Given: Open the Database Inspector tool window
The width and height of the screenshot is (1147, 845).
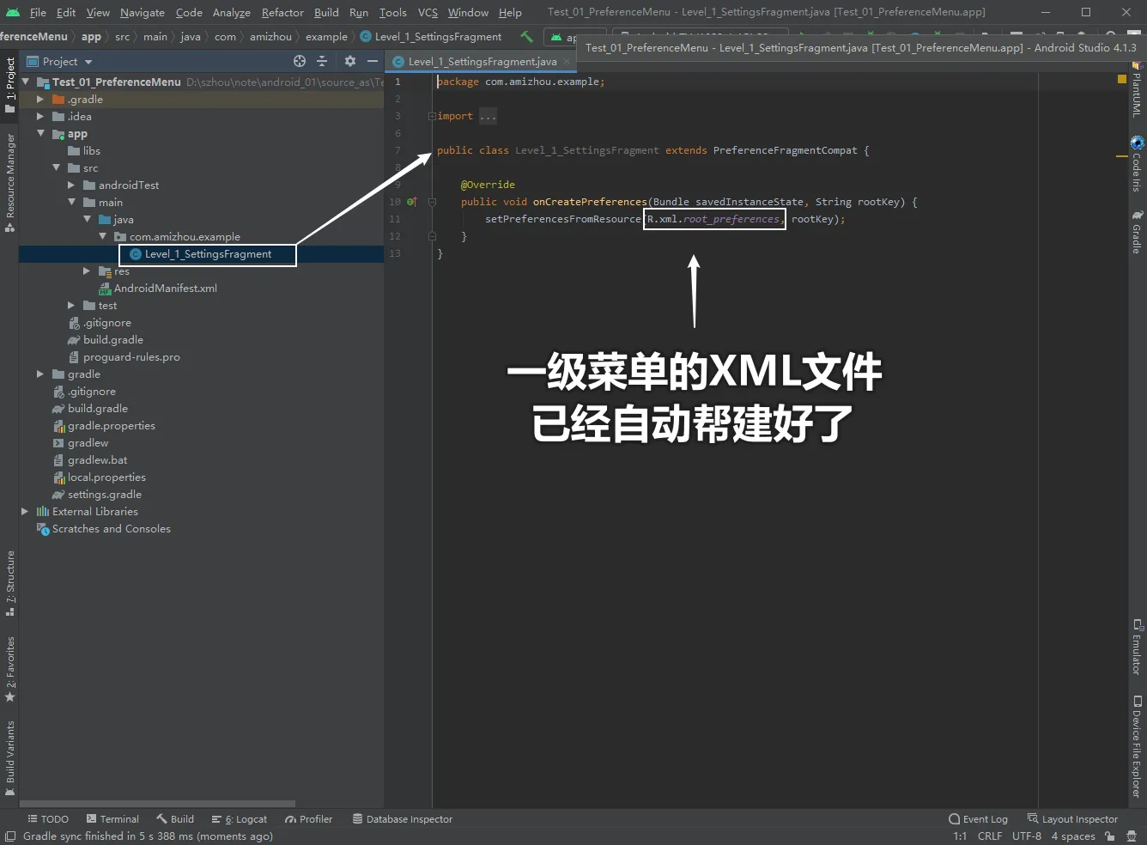Looking at the screenshot, I should point(402,819).
